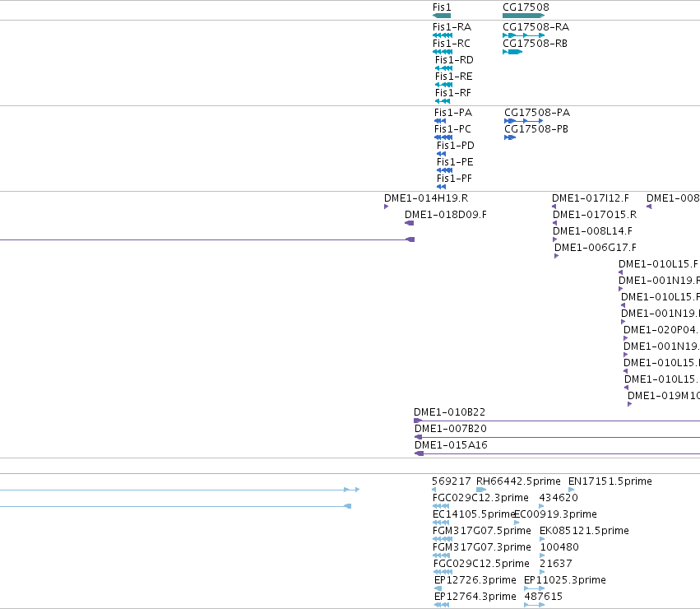Screen dimensions: 700x609
Task: Select protein CG17508-PB
Action: (536, 129)
